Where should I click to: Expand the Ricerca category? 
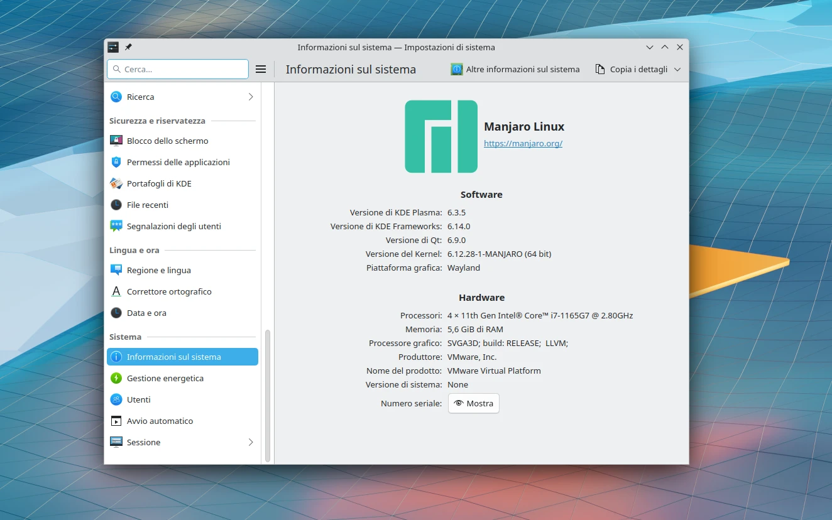click(250, 97)
